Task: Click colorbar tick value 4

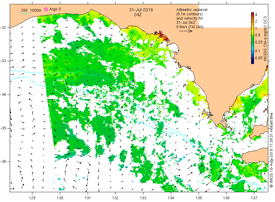Action: [256, 15]
